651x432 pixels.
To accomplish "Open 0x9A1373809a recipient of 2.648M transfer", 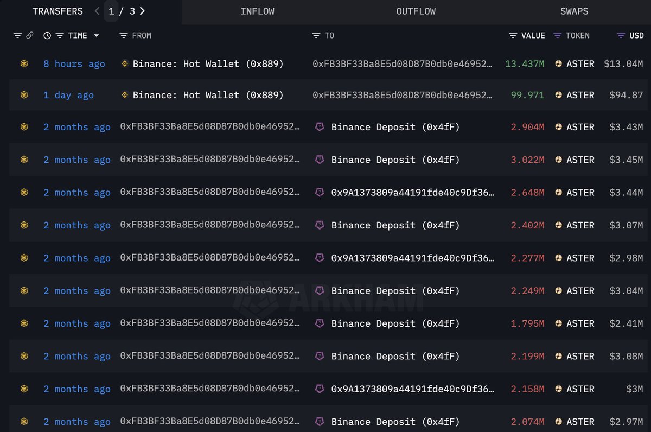I will pos(412,193).
